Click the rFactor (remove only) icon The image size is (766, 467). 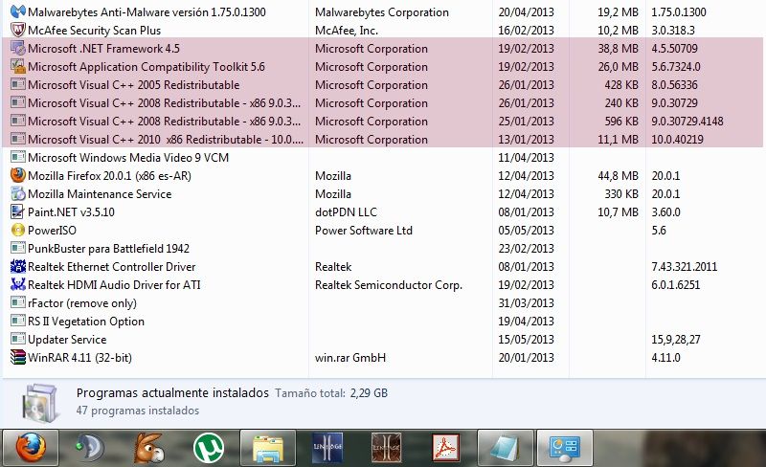(18, 302)
